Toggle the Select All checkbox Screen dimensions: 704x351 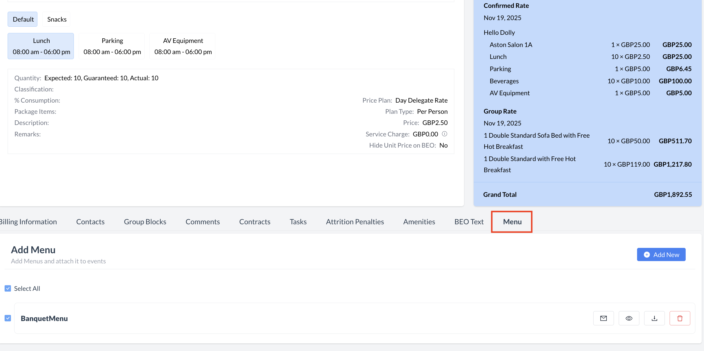point(8,288)
